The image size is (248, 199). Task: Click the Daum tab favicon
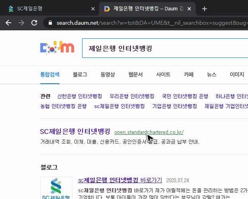pyautogui.click(x=107, y=9)
